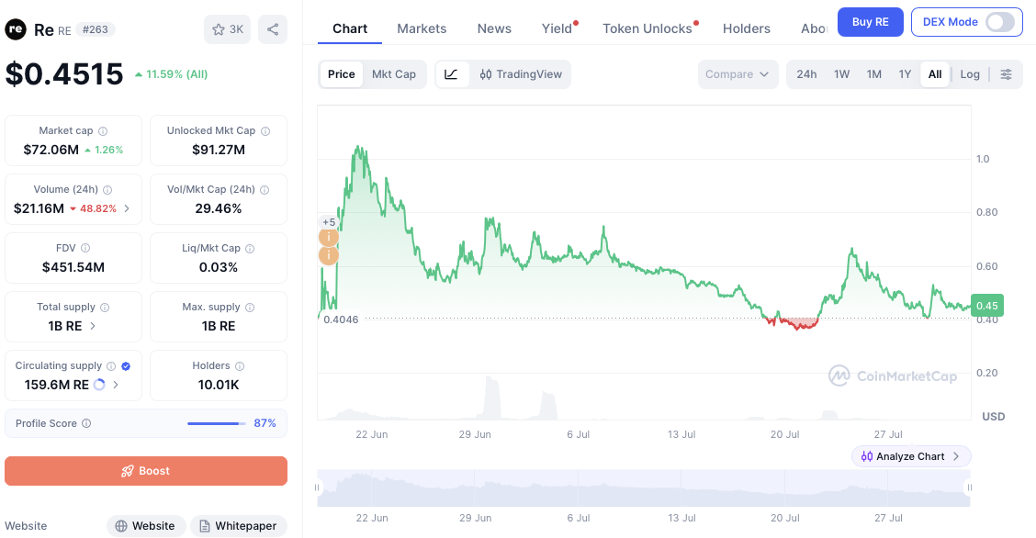The image size is (1036, 538).
Task: Select the line chart type icon
Action: tap(452, 74)
